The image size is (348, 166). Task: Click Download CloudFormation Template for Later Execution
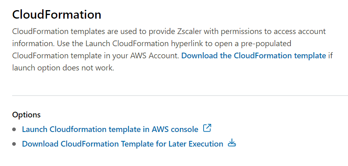(122, 144)
